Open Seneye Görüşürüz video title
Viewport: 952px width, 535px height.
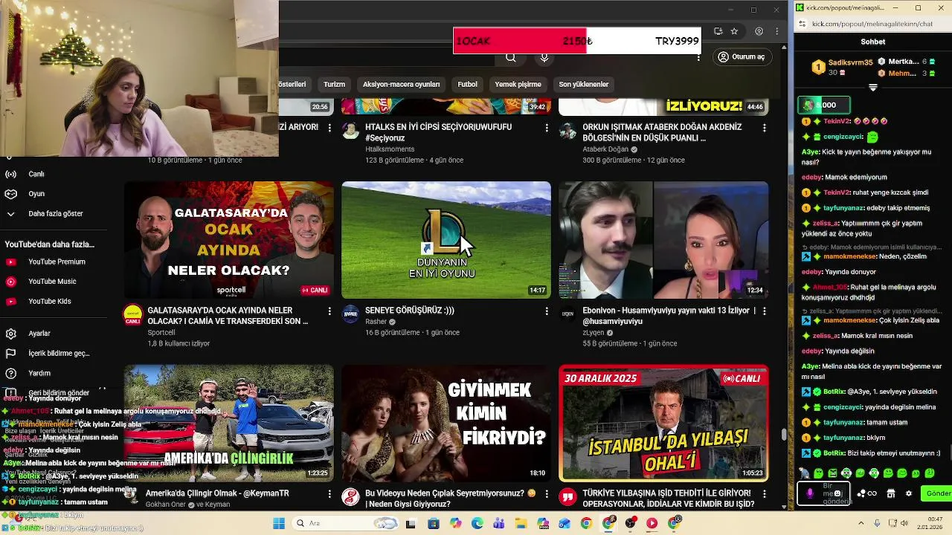pyautogui.click(x=410, y=311)
